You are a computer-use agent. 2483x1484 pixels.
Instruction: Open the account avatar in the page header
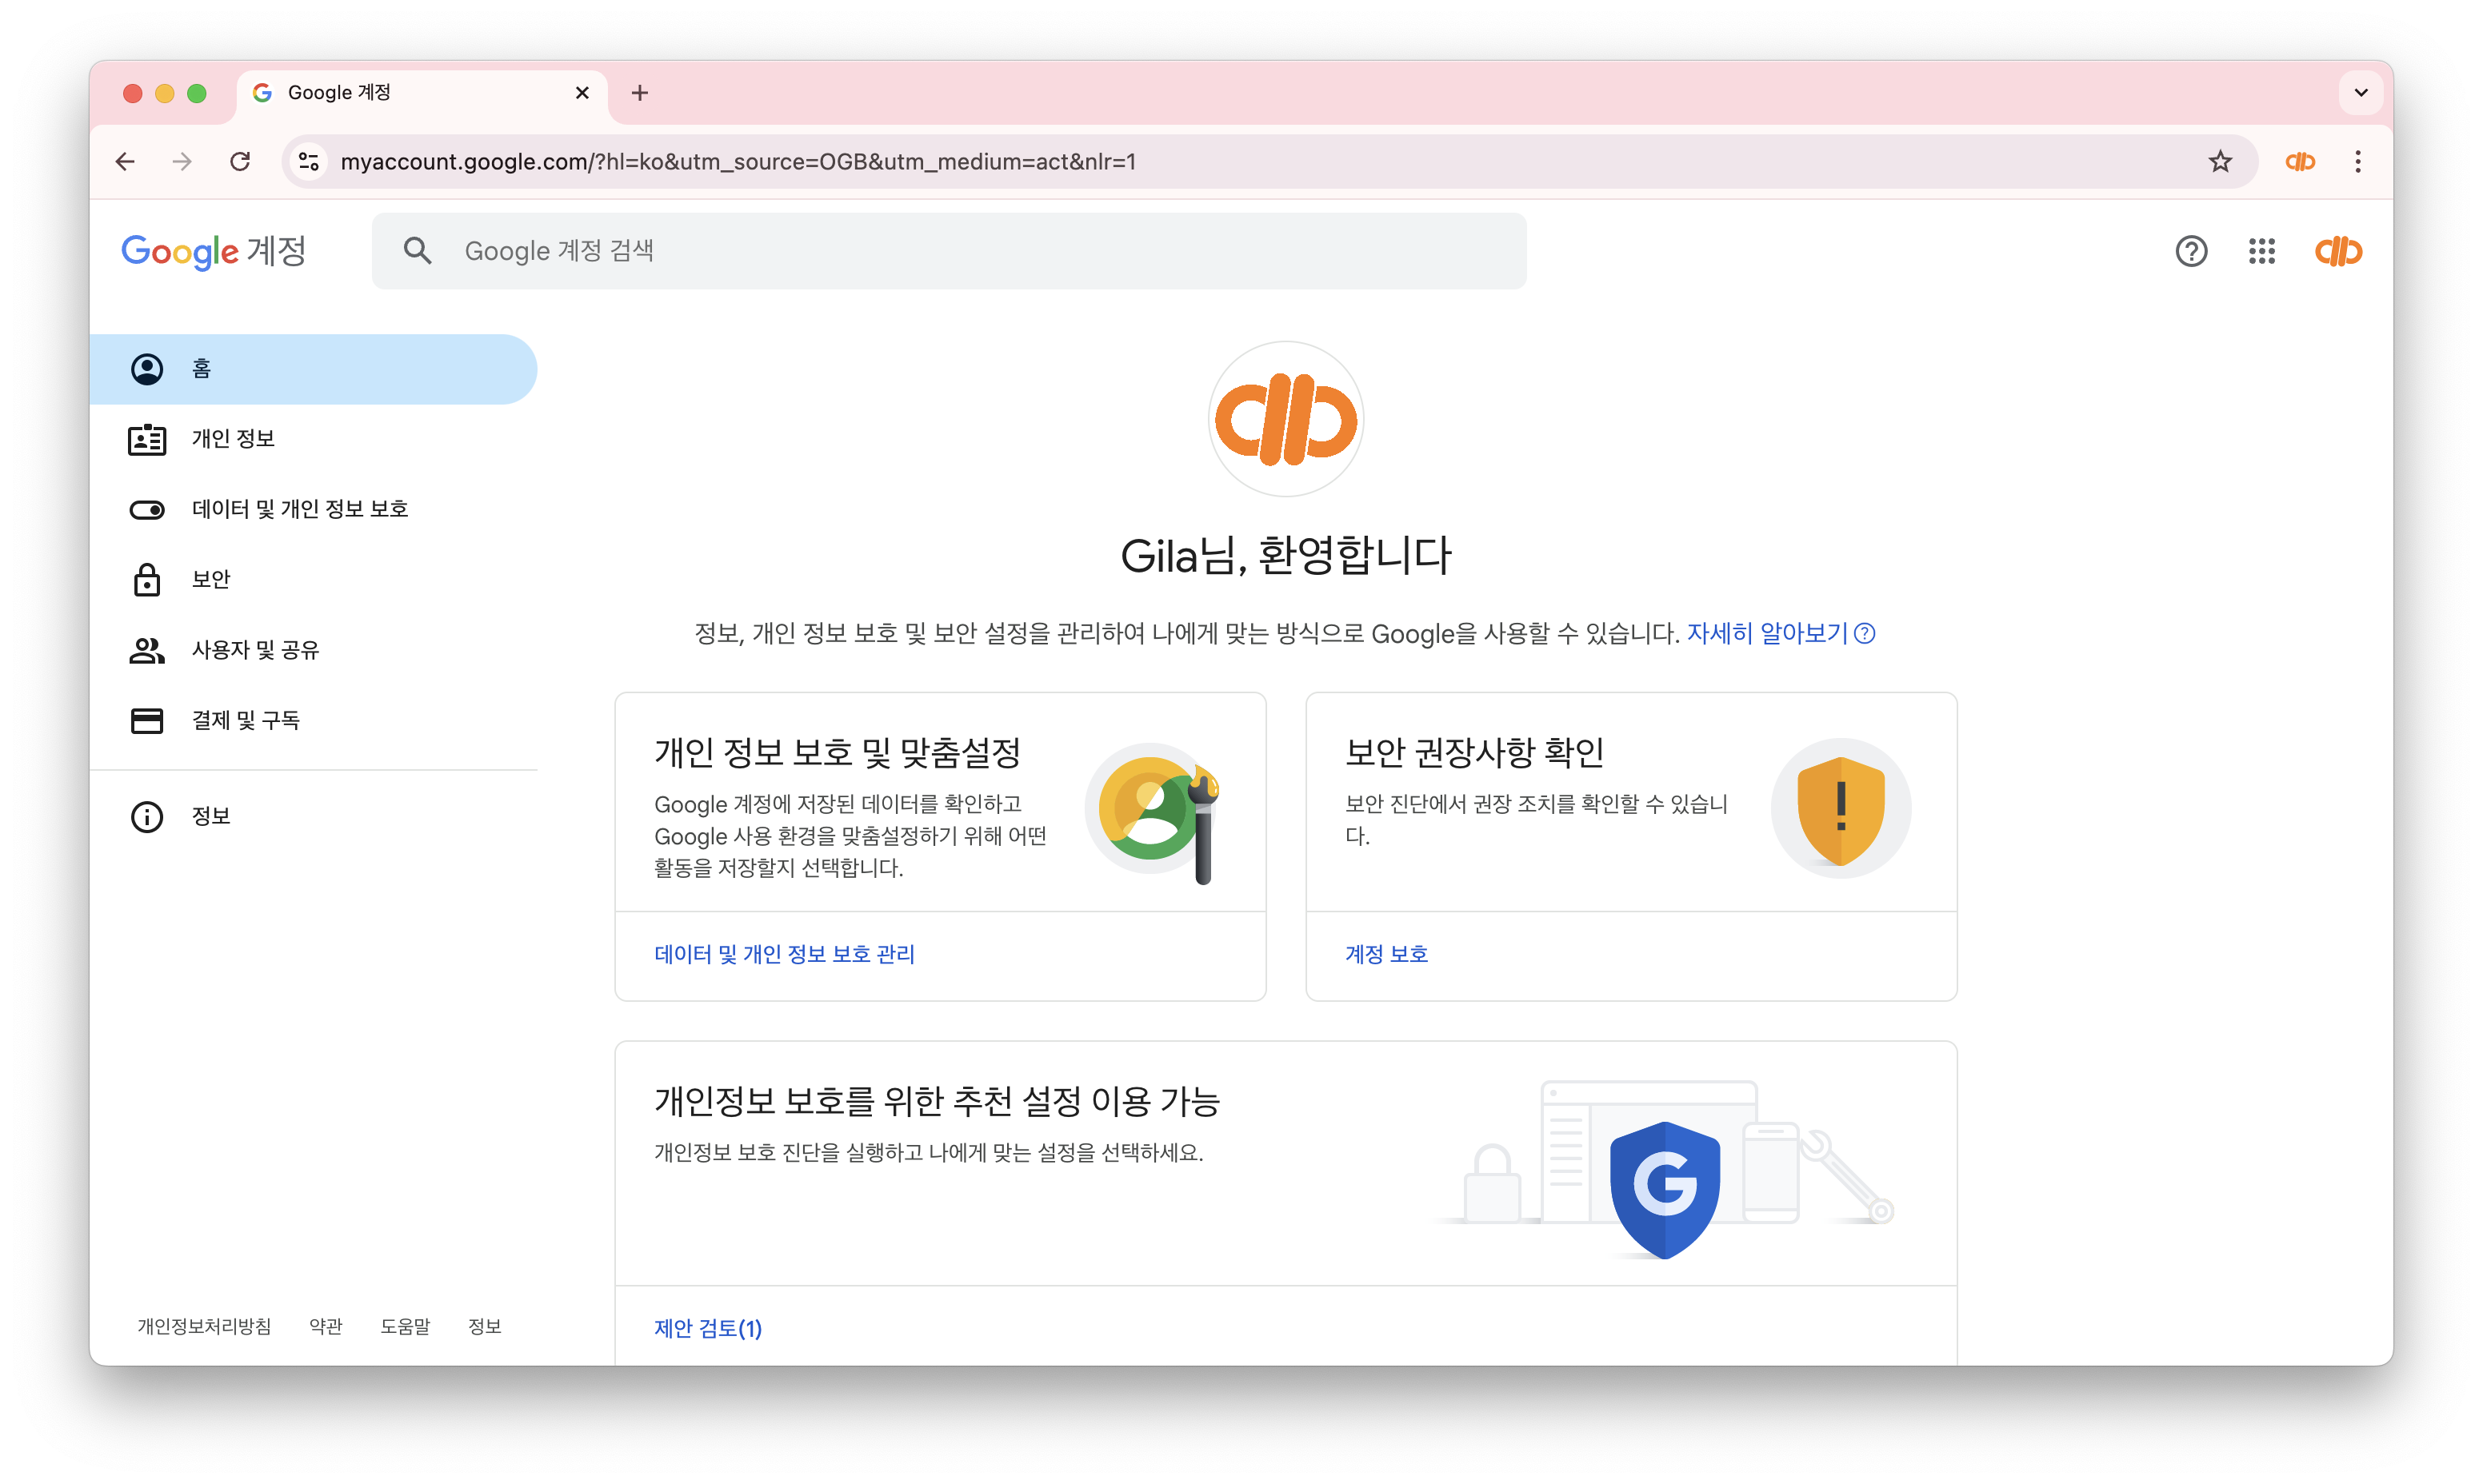click(x=2338, y=251)
